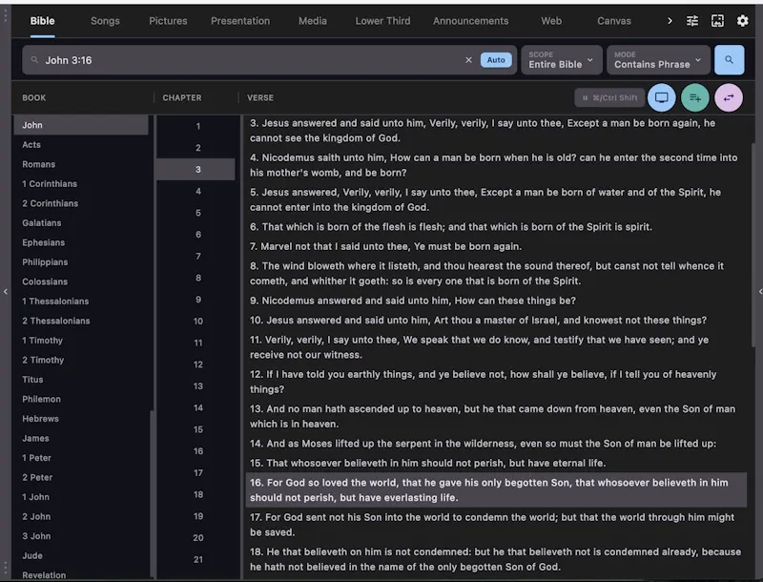The height and width of the screenshot is (582, 763).
Task: Switch to the Pictures tab
Action: [x=168, y=21]
